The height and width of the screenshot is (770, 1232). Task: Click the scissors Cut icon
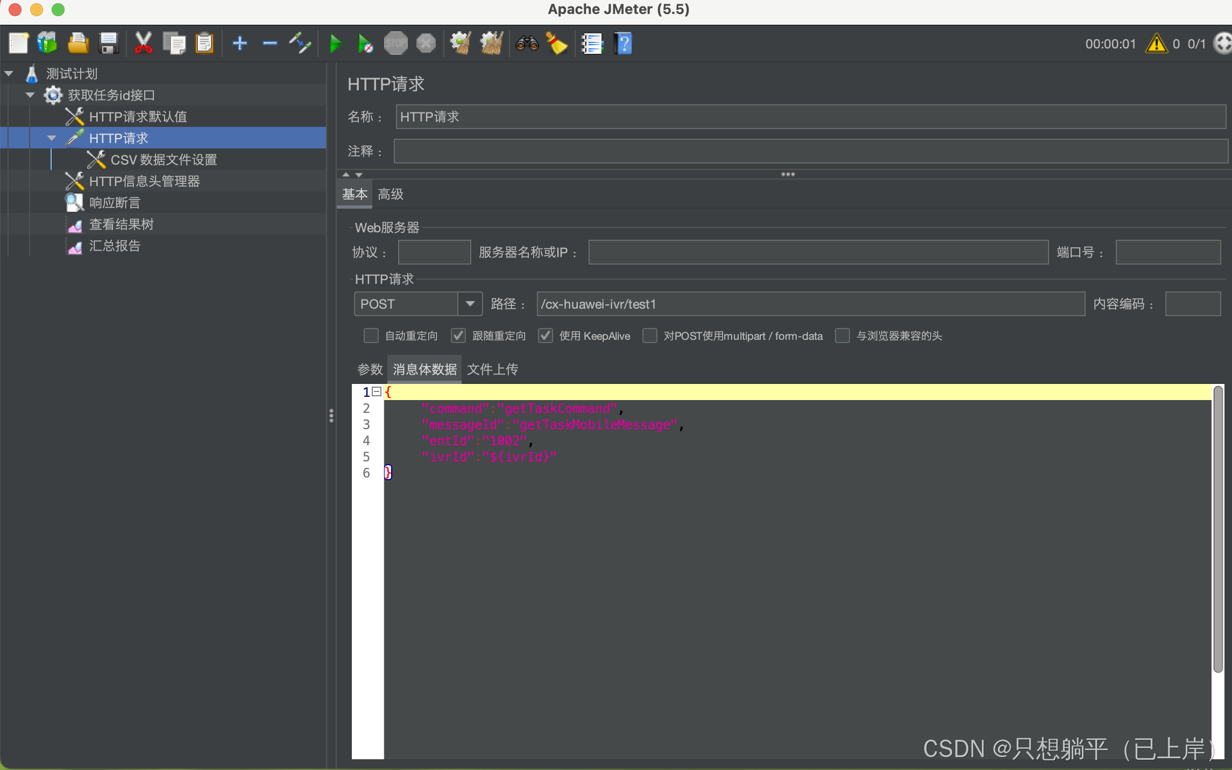pyautogui.click(x=143, y=44)
